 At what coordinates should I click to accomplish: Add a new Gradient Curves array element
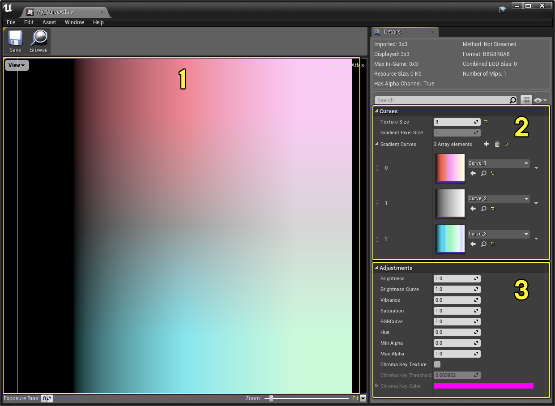pos(487,144)
